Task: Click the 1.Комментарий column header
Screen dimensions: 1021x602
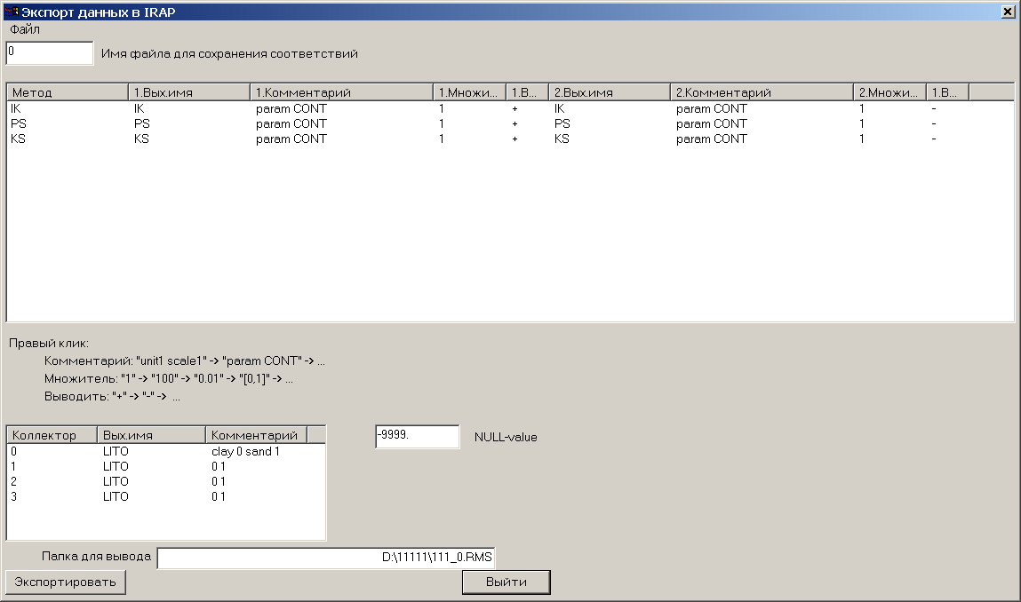Action: [x=342, y=92]
